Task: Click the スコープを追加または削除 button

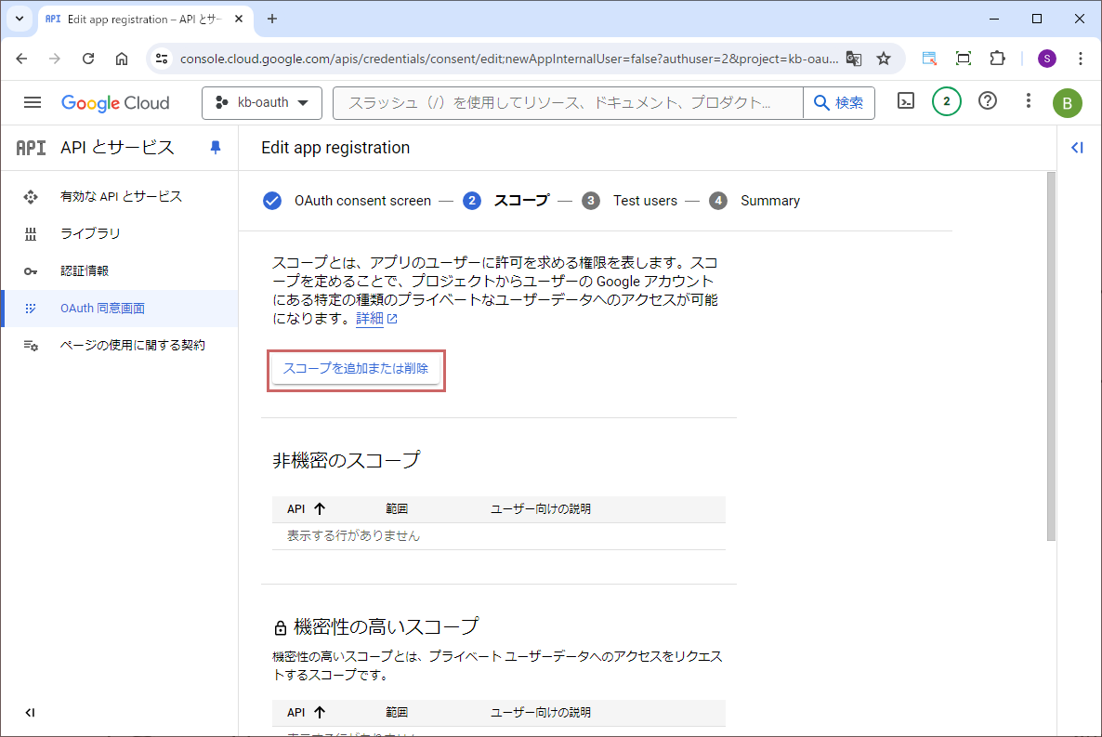Action: pyautogui.click(x=356, y=368)
